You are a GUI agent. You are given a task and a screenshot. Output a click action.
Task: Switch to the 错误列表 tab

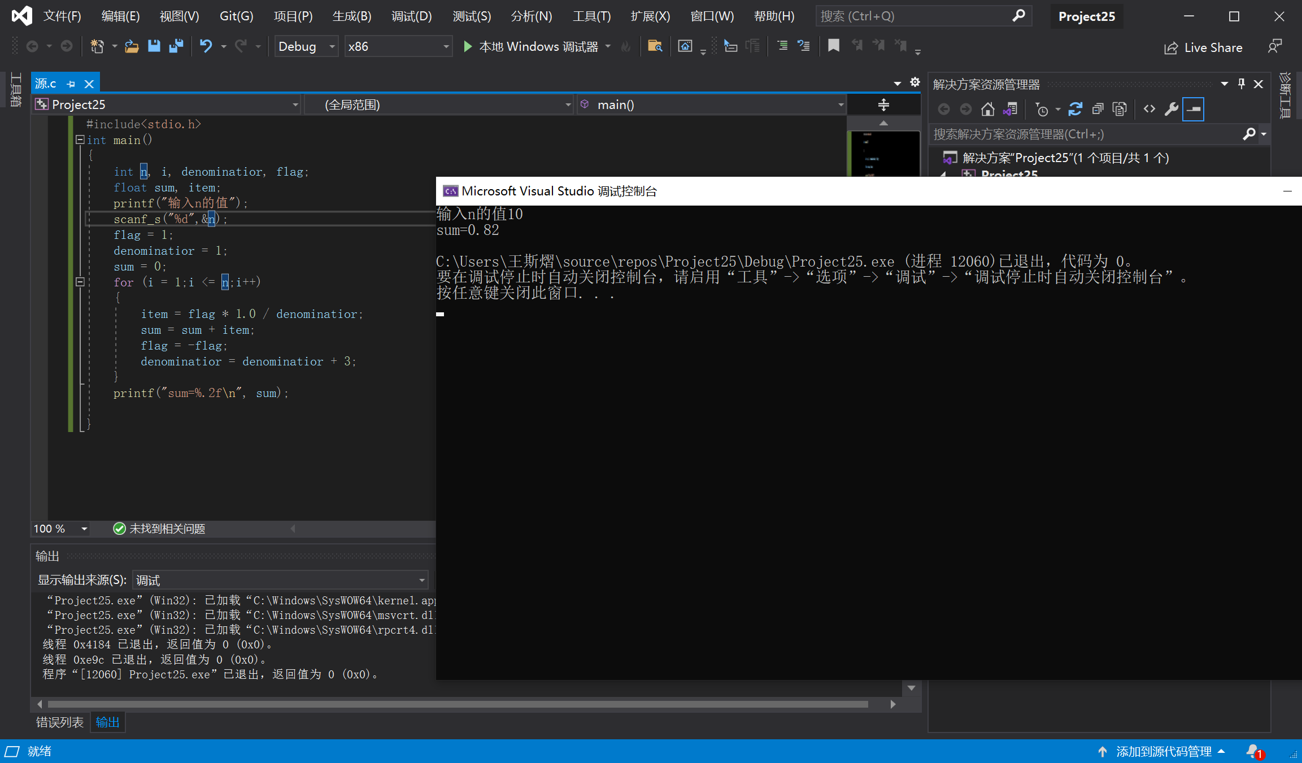pos(60,722)
